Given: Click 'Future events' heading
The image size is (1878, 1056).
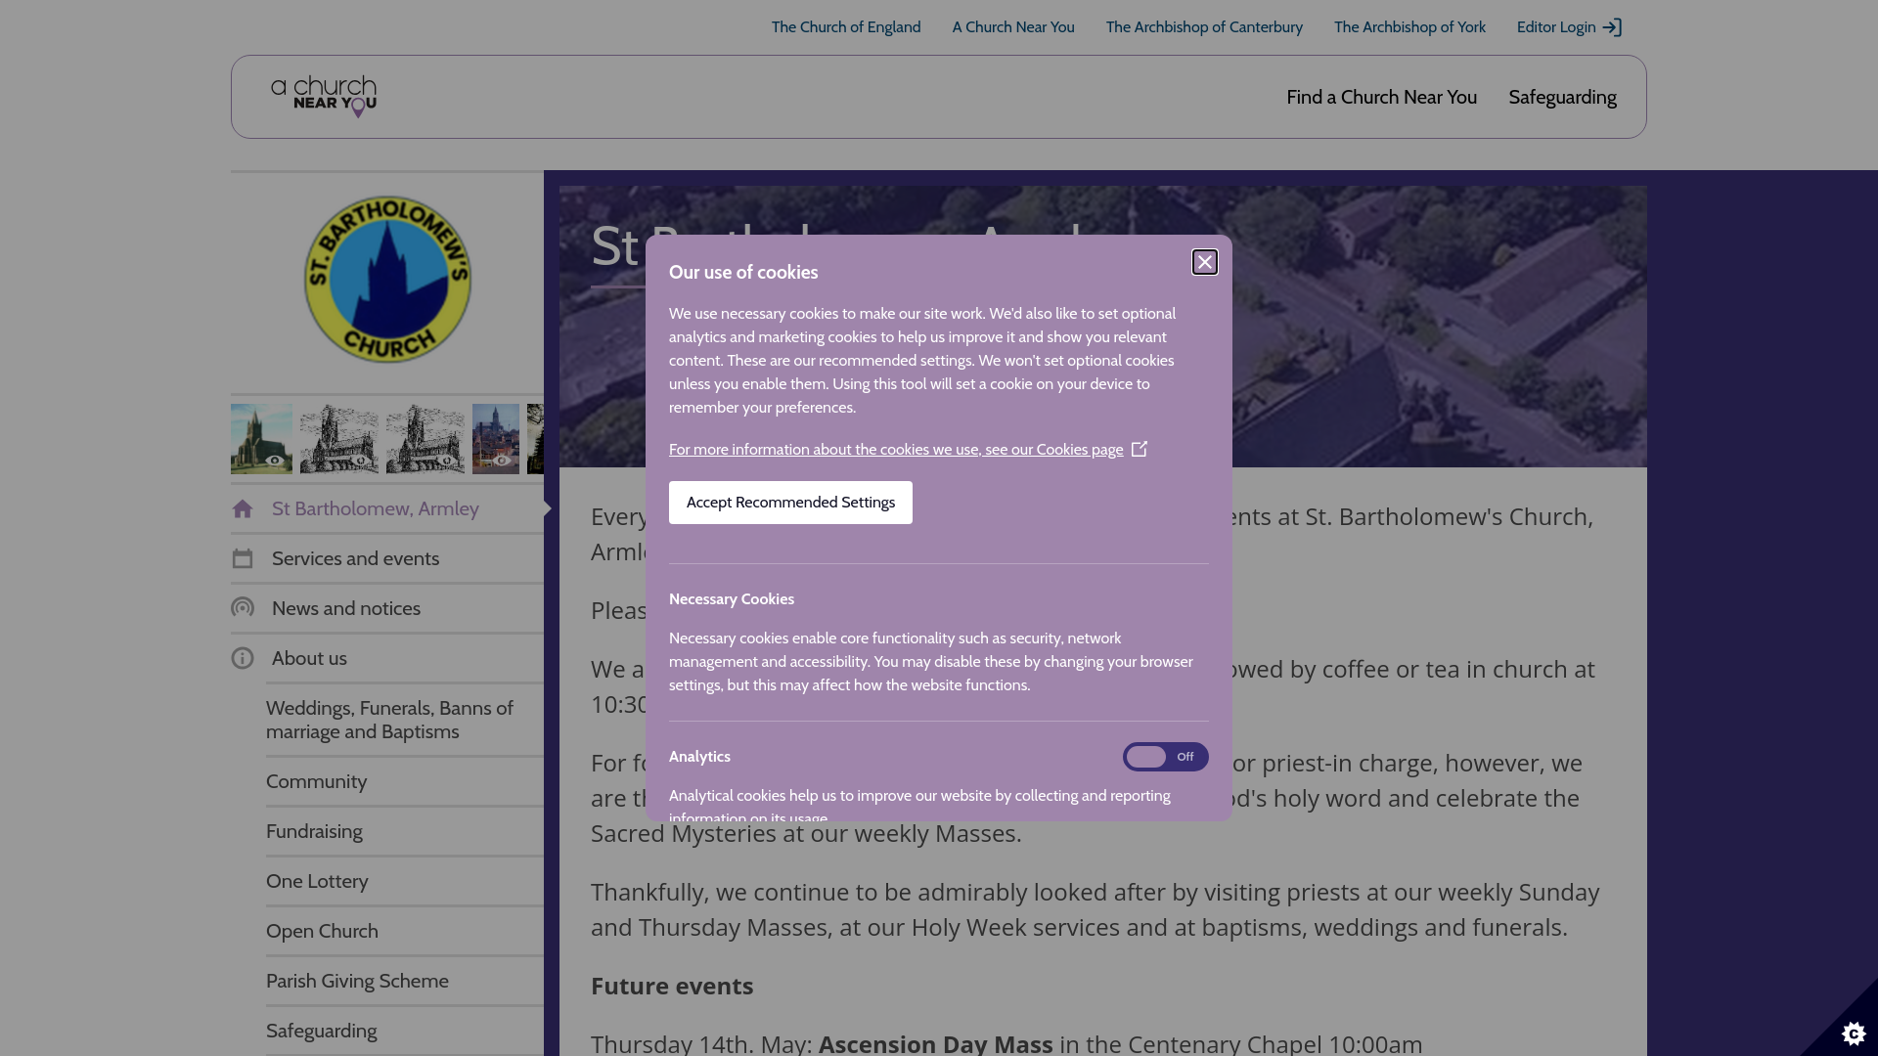Looking at the screenshot, I should [672, 986].
